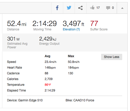Click the Max column header

(x=71, y=56)
